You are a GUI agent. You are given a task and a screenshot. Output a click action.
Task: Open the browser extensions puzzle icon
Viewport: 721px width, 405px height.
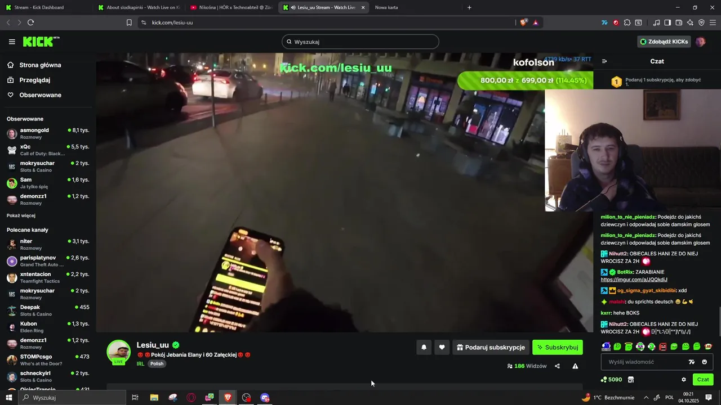pyautogui.click(x=627, y=22)
